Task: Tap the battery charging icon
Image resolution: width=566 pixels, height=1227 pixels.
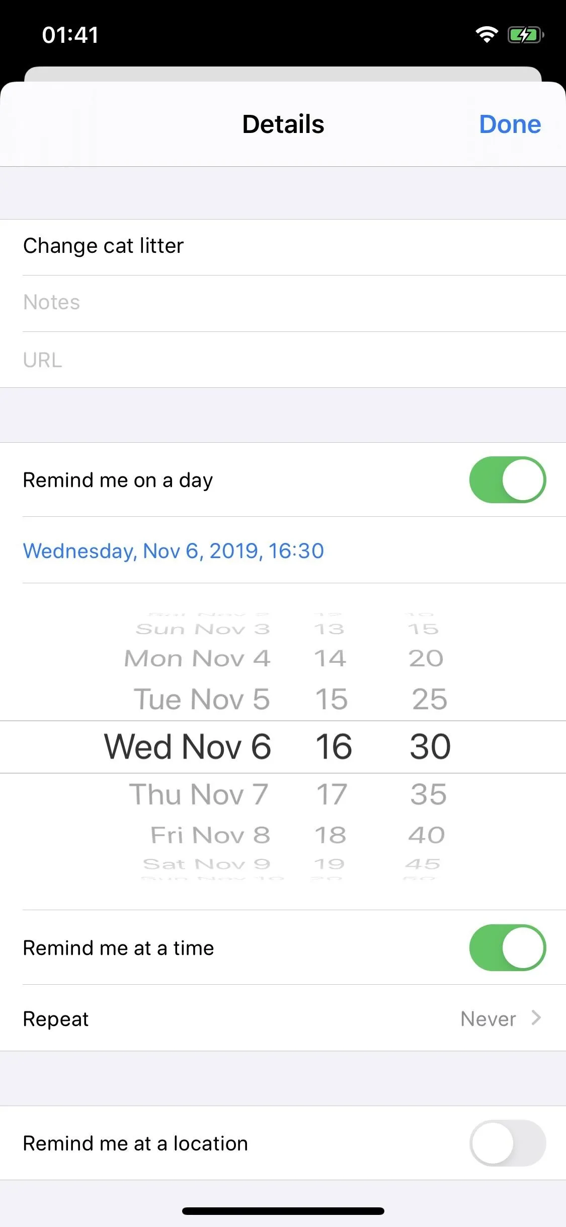Action: tap(526, 35)
